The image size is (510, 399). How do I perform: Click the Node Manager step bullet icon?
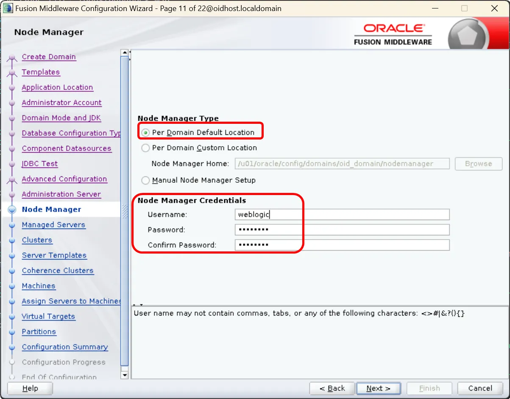[x=12, y=209]
